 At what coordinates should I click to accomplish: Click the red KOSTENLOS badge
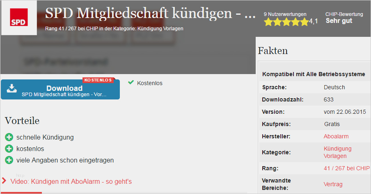[98, 80]
